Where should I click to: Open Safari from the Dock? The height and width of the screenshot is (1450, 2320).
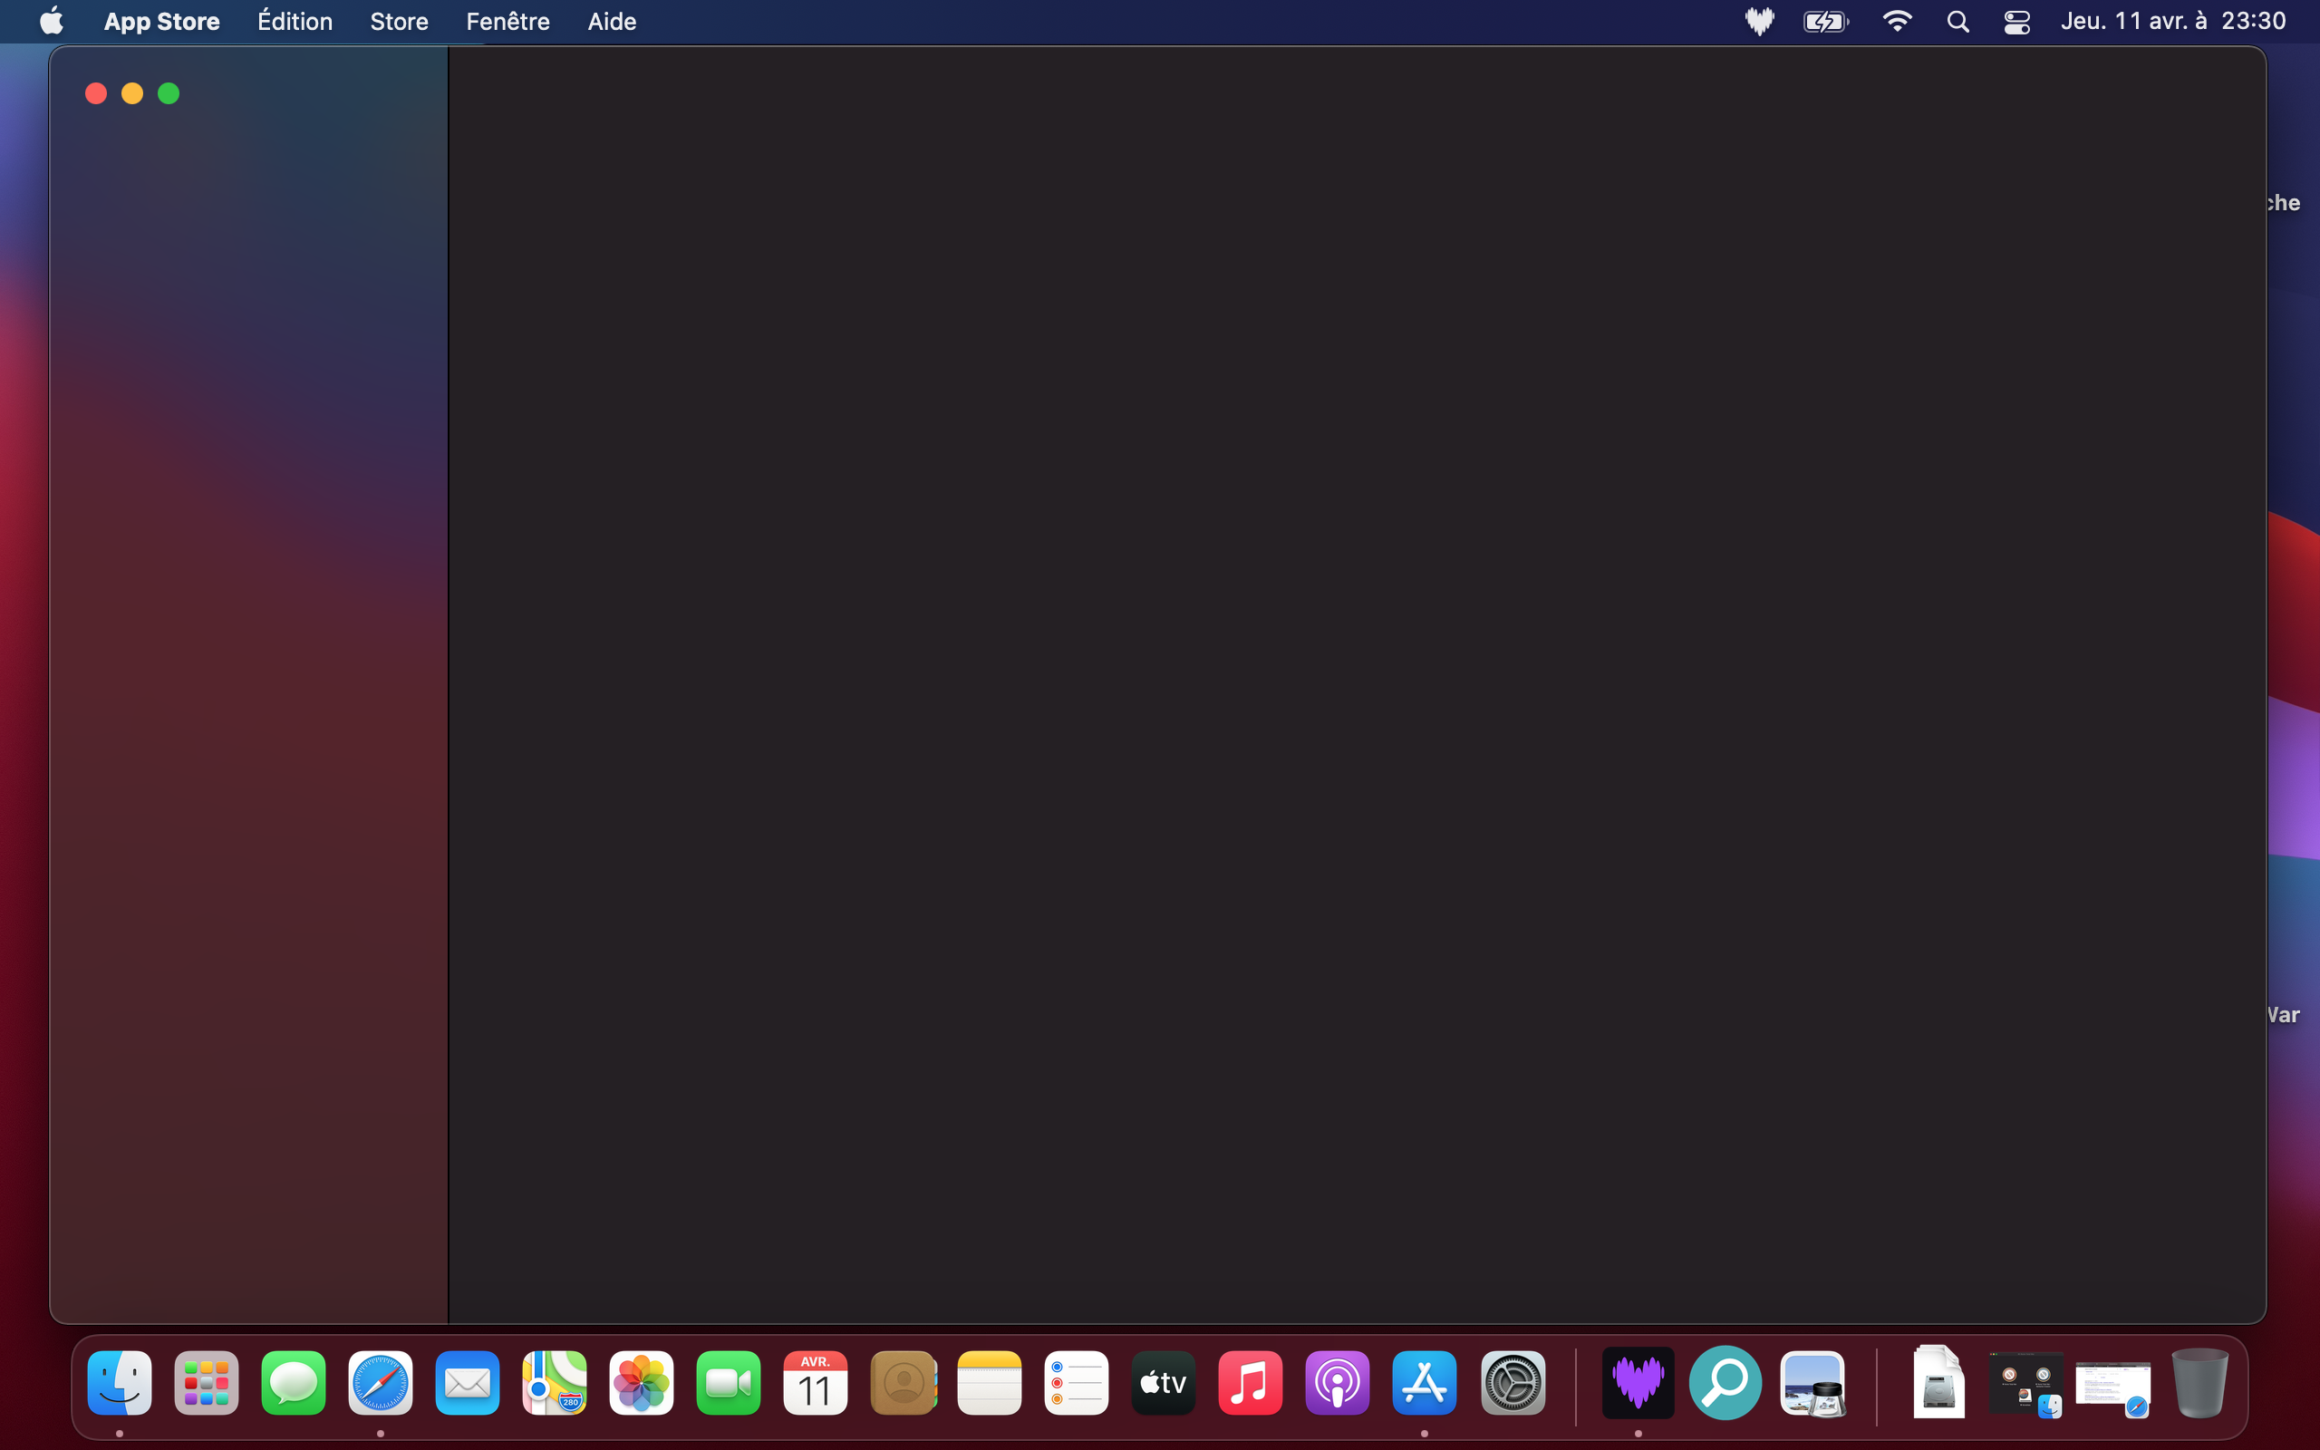point(381,1383)
